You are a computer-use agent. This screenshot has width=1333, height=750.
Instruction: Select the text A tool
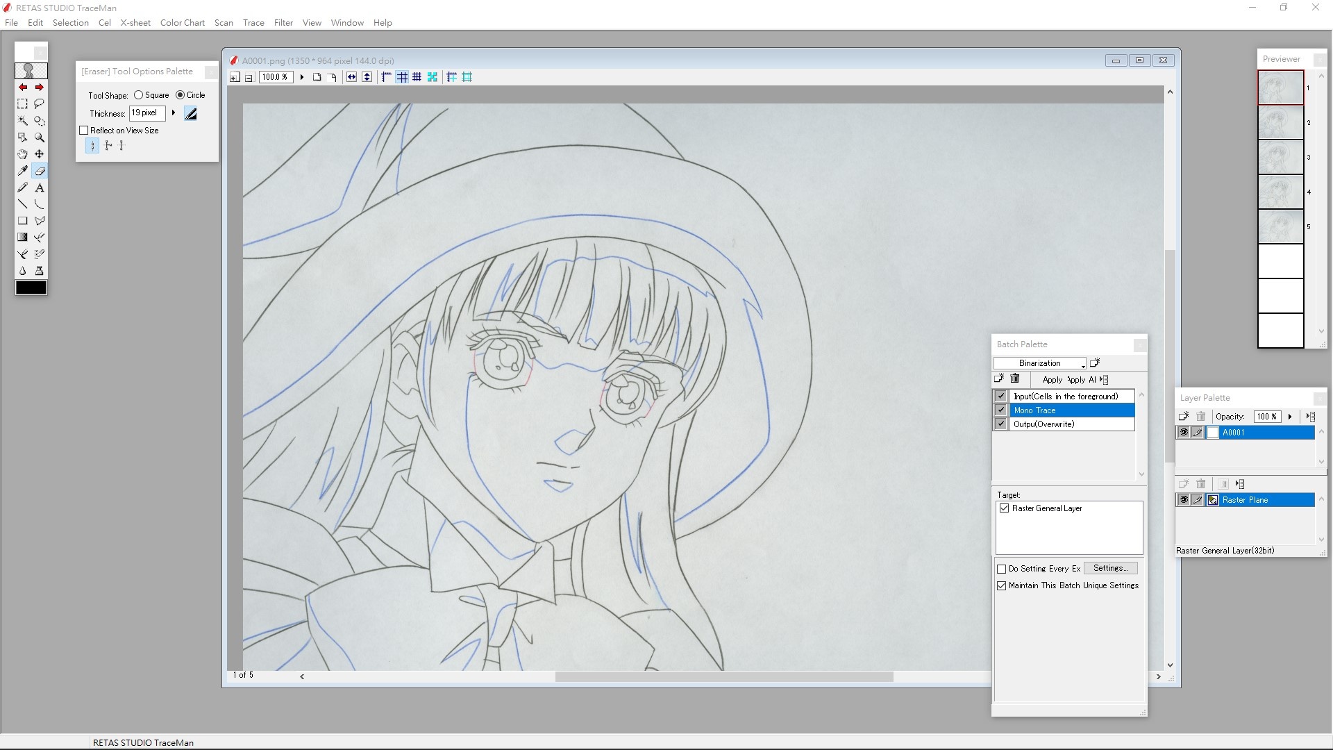point(40,187)
